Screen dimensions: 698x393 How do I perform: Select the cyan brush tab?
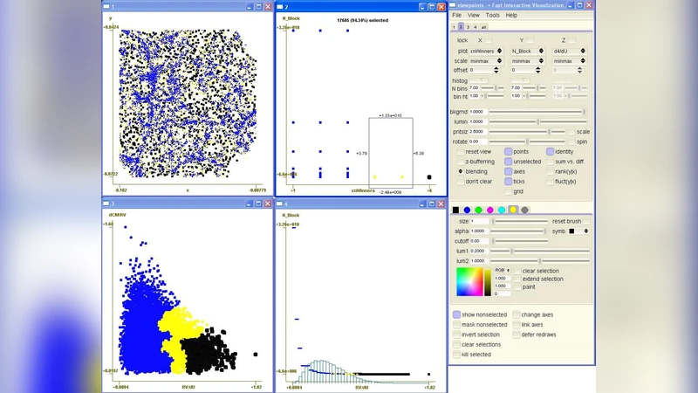[x=502, y=210]
